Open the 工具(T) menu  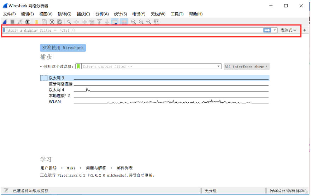coord(177,14)
